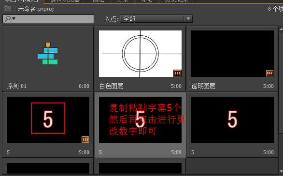
Task: Click the vertical scrollbar thumb of the bin
Action: pyautogui.click(x=281, y=83)
